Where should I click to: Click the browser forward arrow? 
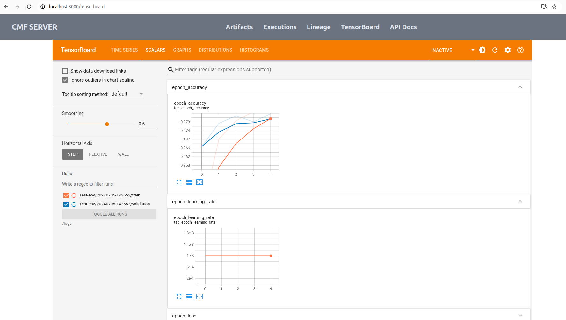pyautogui.click(x=18, y=7)
